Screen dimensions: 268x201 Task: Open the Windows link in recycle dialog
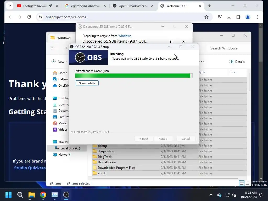[x=125, y=36]
